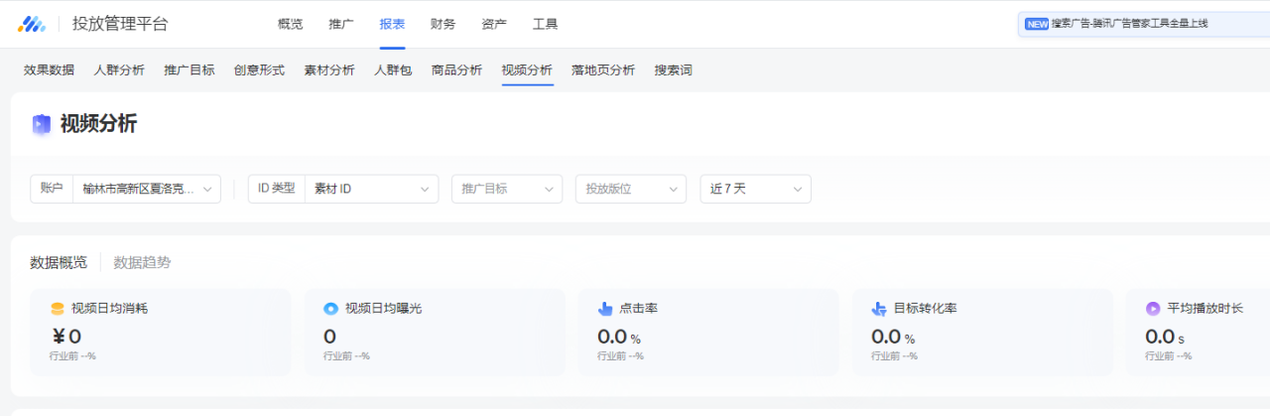Switch to the 创意形式 sub-tab
The image size is (1270, 416).
point(259,70)
